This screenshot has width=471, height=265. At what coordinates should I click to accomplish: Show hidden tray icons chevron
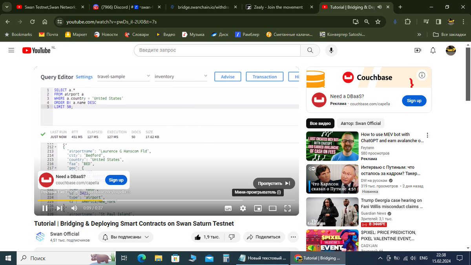380,258
